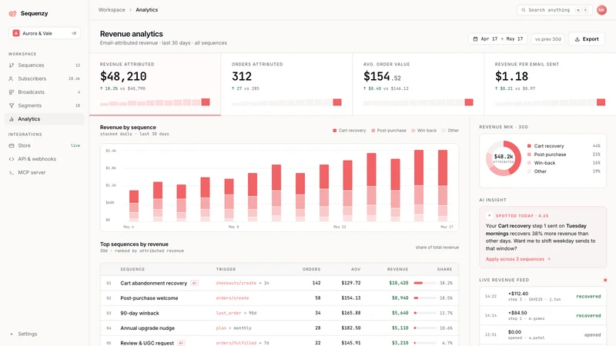The width and height of the screenshot is (616, 346).
Task: Click the MCP server terminal icon
Action: (12, 172)
